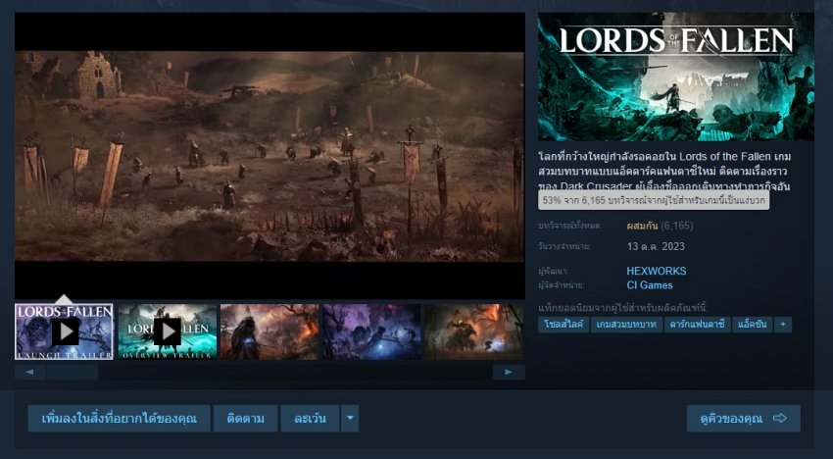
Task: Click the main trailer video player
Action: [x=269, y=156]
